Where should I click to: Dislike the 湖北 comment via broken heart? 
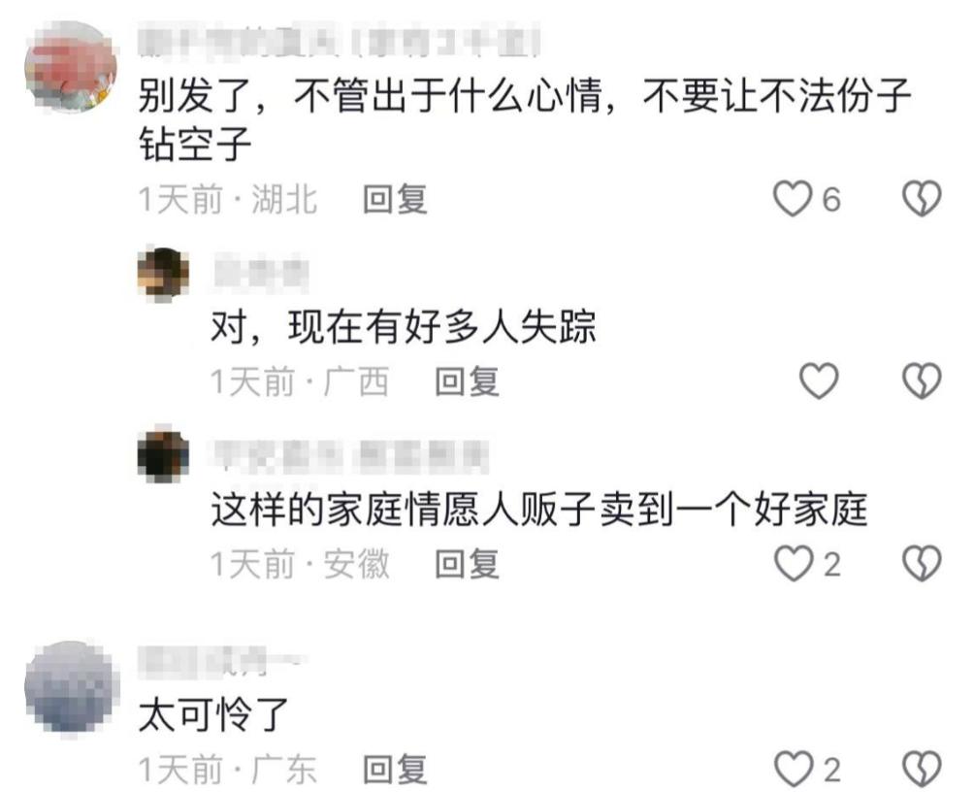[922, 199]
